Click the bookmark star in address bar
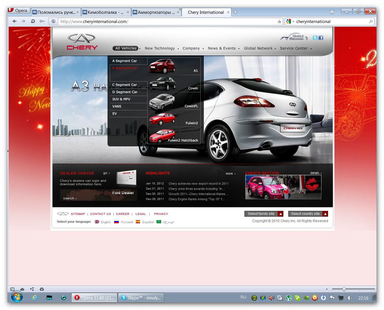Image resolution: width=384 pixels, height=310 pixels. [279, 22]
